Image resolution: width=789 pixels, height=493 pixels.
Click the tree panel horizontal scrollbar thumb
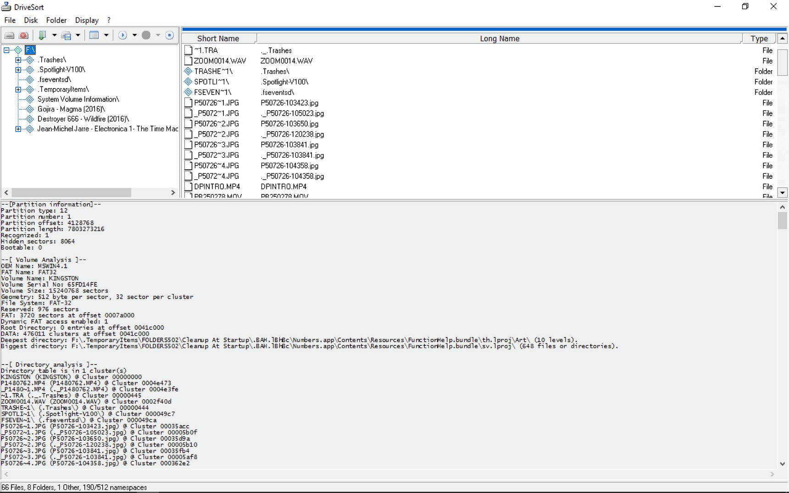tap(71, 193)
